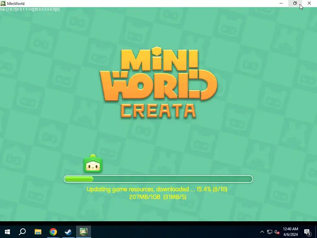Click the version string at the top left
Image resolution: width=317 pixels, height=238 pixels.
pos(30,9)
